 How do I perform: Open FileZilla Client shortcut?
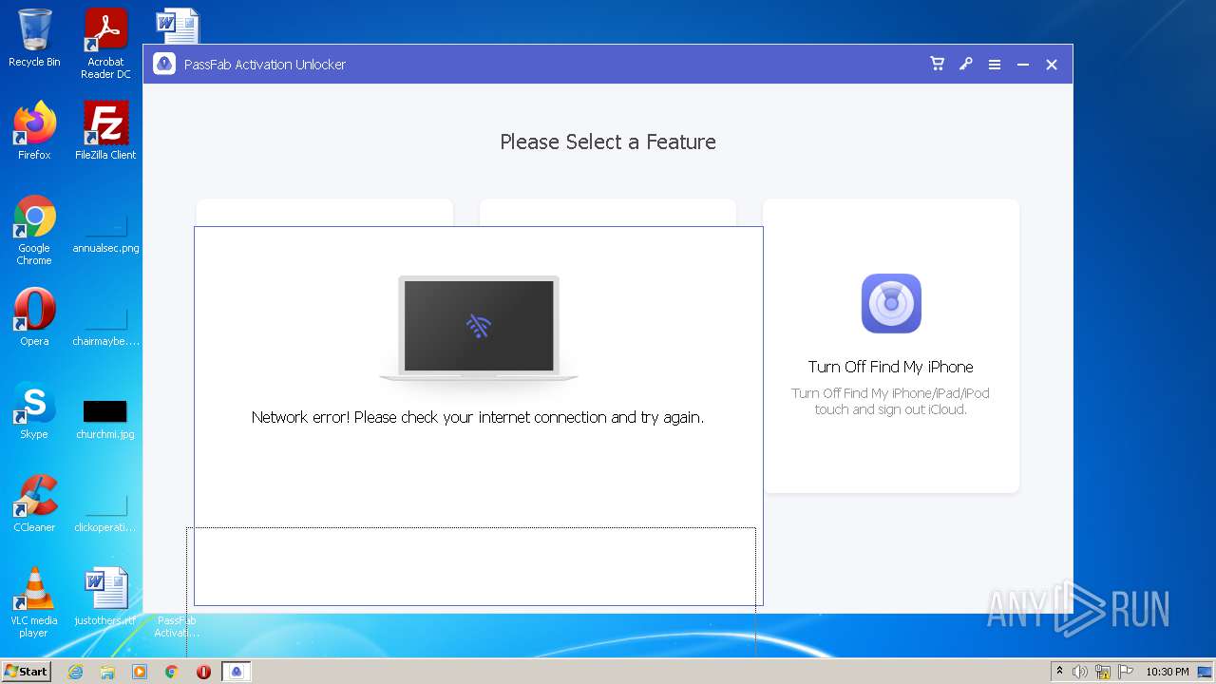(105, 131)
